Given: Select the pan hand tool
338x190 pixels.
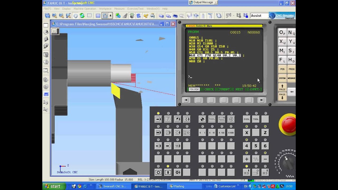Looking at the screenshot, I should (x=75, y=16).
